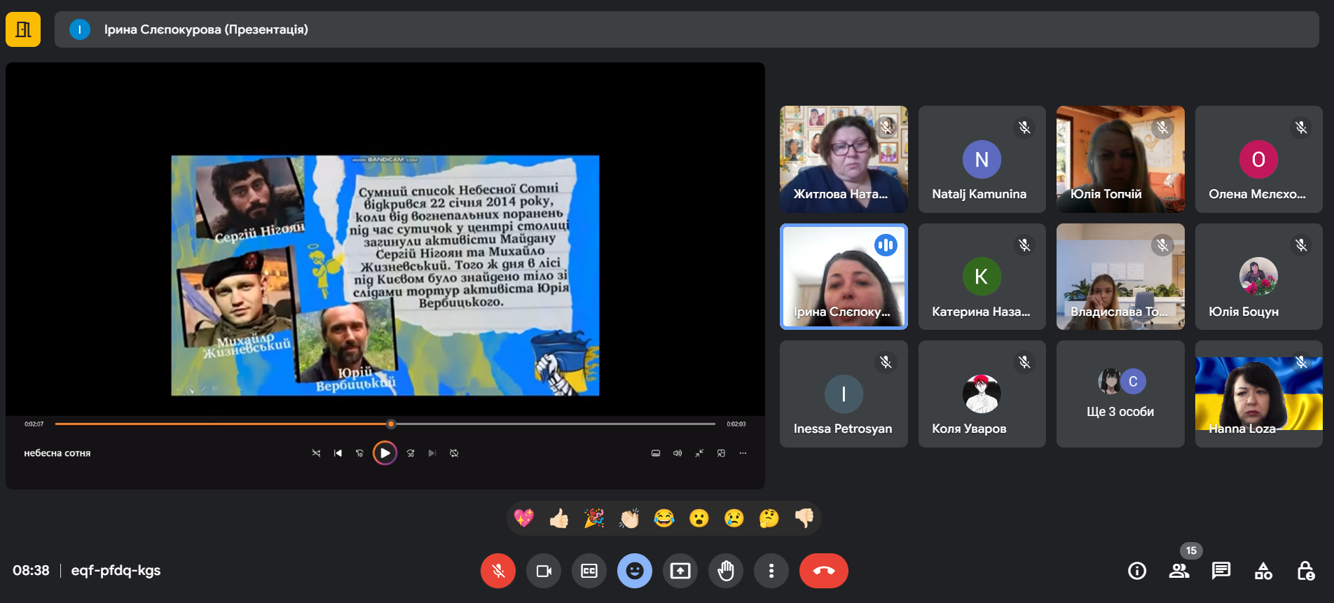Open video player more options ellipsis
Image resolution: width=1334 pixels, height=603 pixels.
743,453
